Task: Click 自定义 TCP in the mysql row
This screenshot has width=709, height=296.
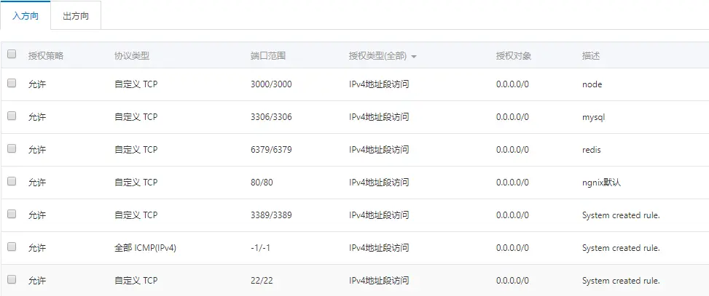Action: click(x=136, y=117)
